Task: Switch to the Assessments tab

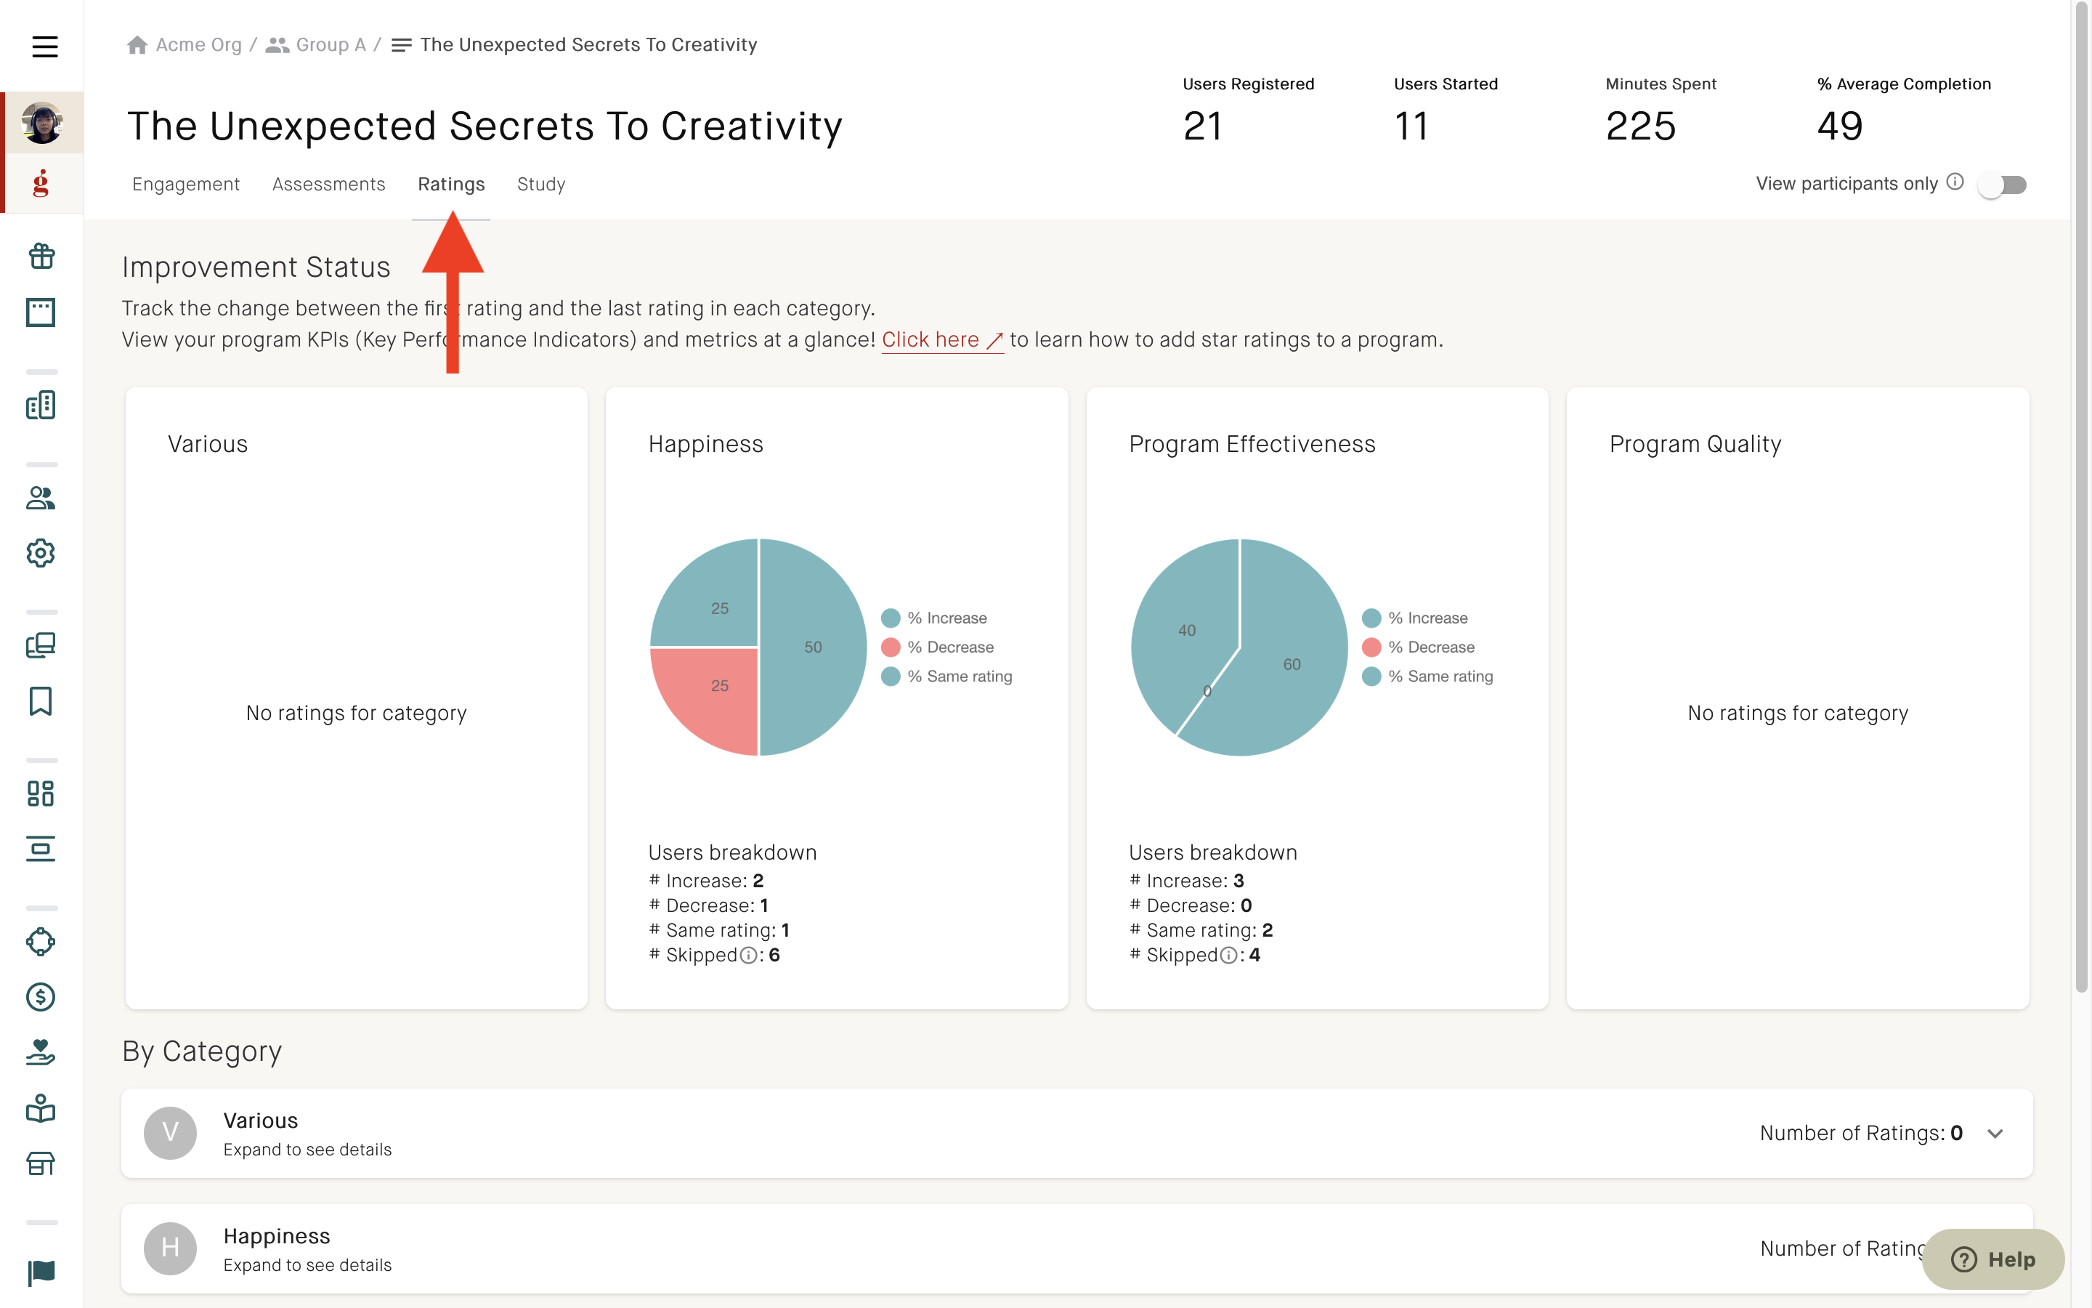Action: tap(328, 185)
